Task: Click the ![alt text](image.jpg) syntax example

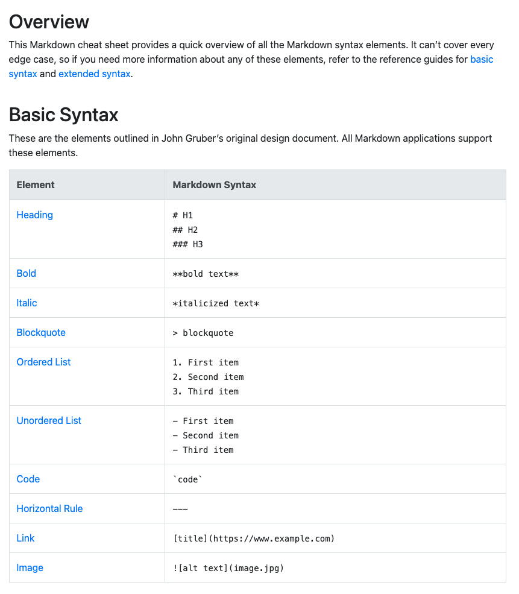Action: point(228,569)
